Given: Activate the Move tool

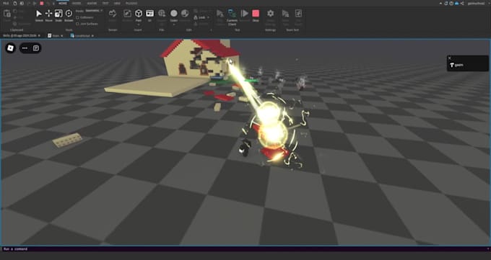Looking at the screenshot, I should (x=48, y=16).
